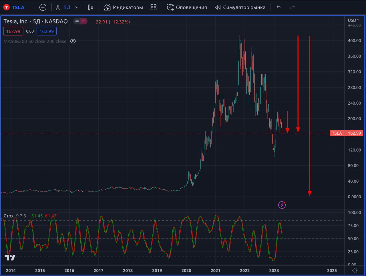Click the 25.00 stochastic axis label

coord(353,252)
